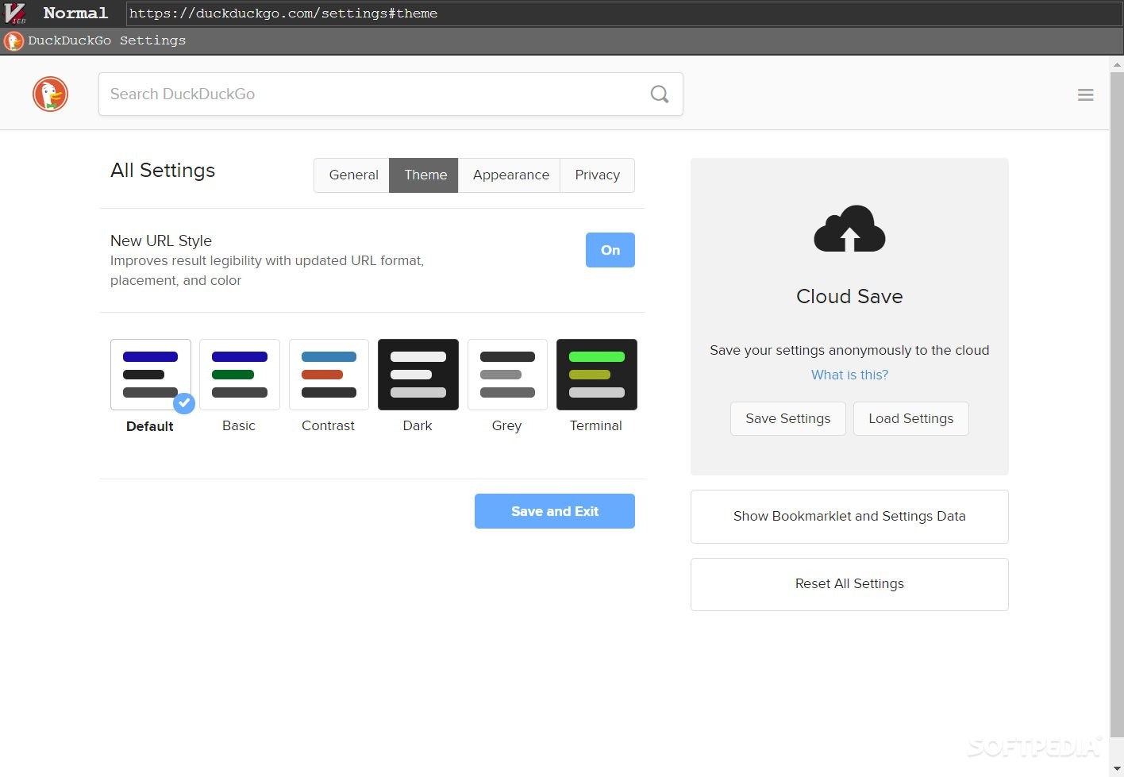This screenshot has width=1124, height=777.
Task: Switch to the Theme tab
Action: pyautogui.click(x=425, y=175)
